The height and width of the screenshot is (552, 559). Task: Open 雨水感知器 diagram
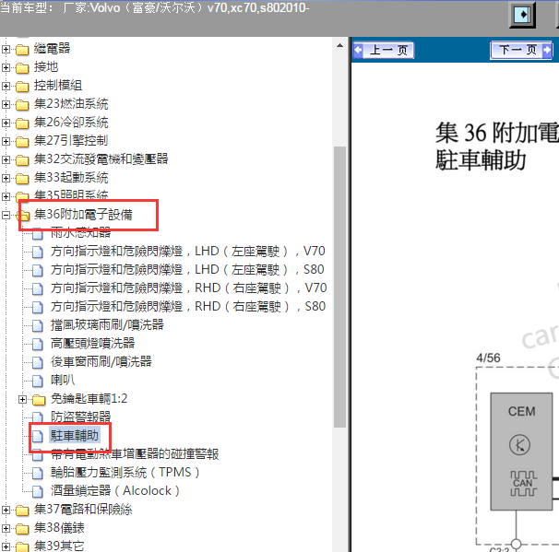[x=80, y=232]
